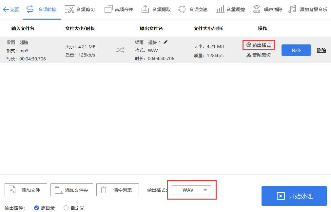The height and width of the screenshot is (212, 331).
Task: Click the pencil icon to rename output file
Action: 166,42
